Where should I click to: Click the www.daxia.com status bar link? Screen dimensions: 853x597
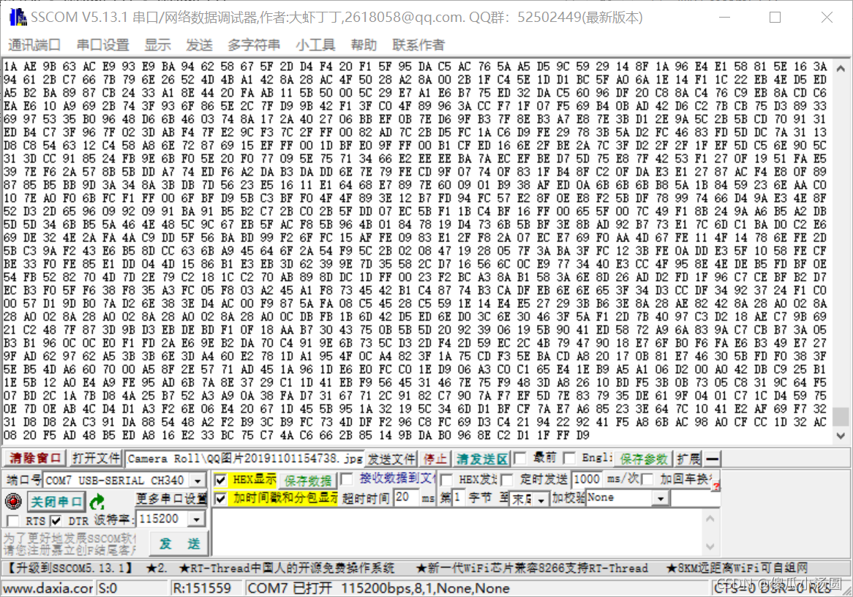(48, 588)
